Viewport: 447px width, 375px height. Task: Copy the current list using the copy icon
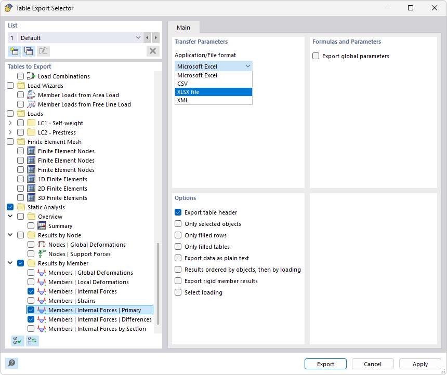[29, 50]
